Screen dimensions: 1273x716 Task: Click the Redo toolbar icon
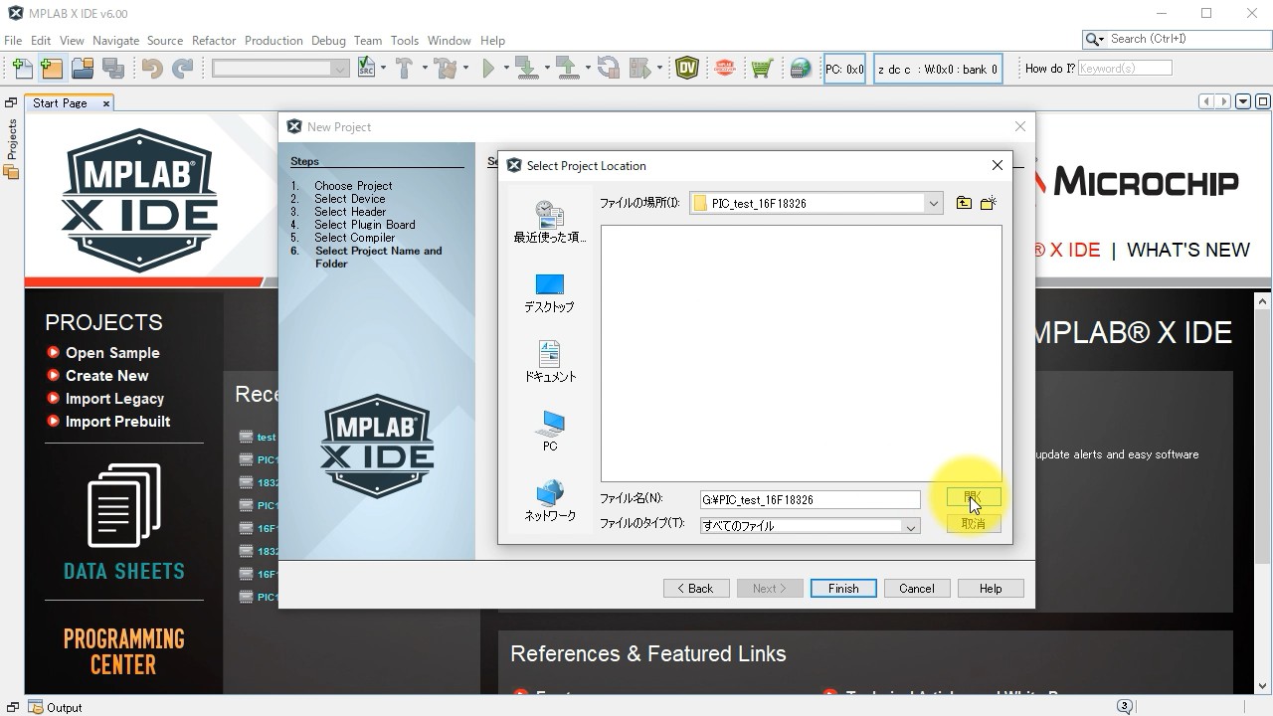coord(183,69)
